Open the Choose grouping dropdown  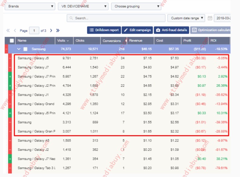(x=136, y=6)
